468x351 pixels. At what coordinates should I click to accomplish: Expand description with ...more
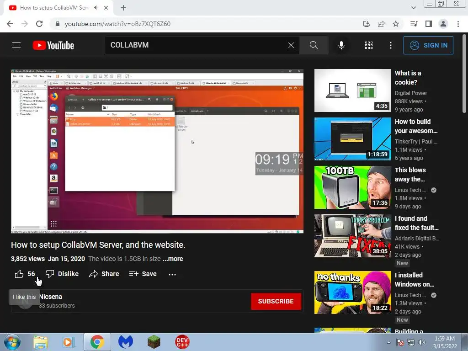173,259
